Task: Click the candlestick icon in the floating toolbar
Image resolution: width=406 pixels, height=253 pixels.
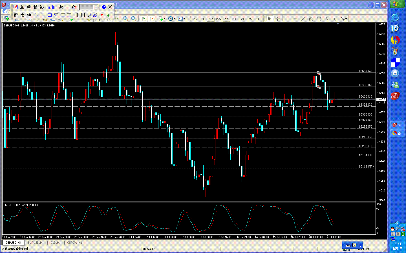Action: 16,7
